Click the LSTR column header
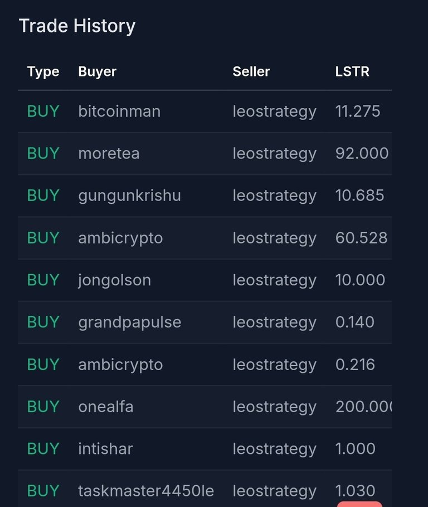This screenshot has width=428, height=507. [x=352, y=71]
